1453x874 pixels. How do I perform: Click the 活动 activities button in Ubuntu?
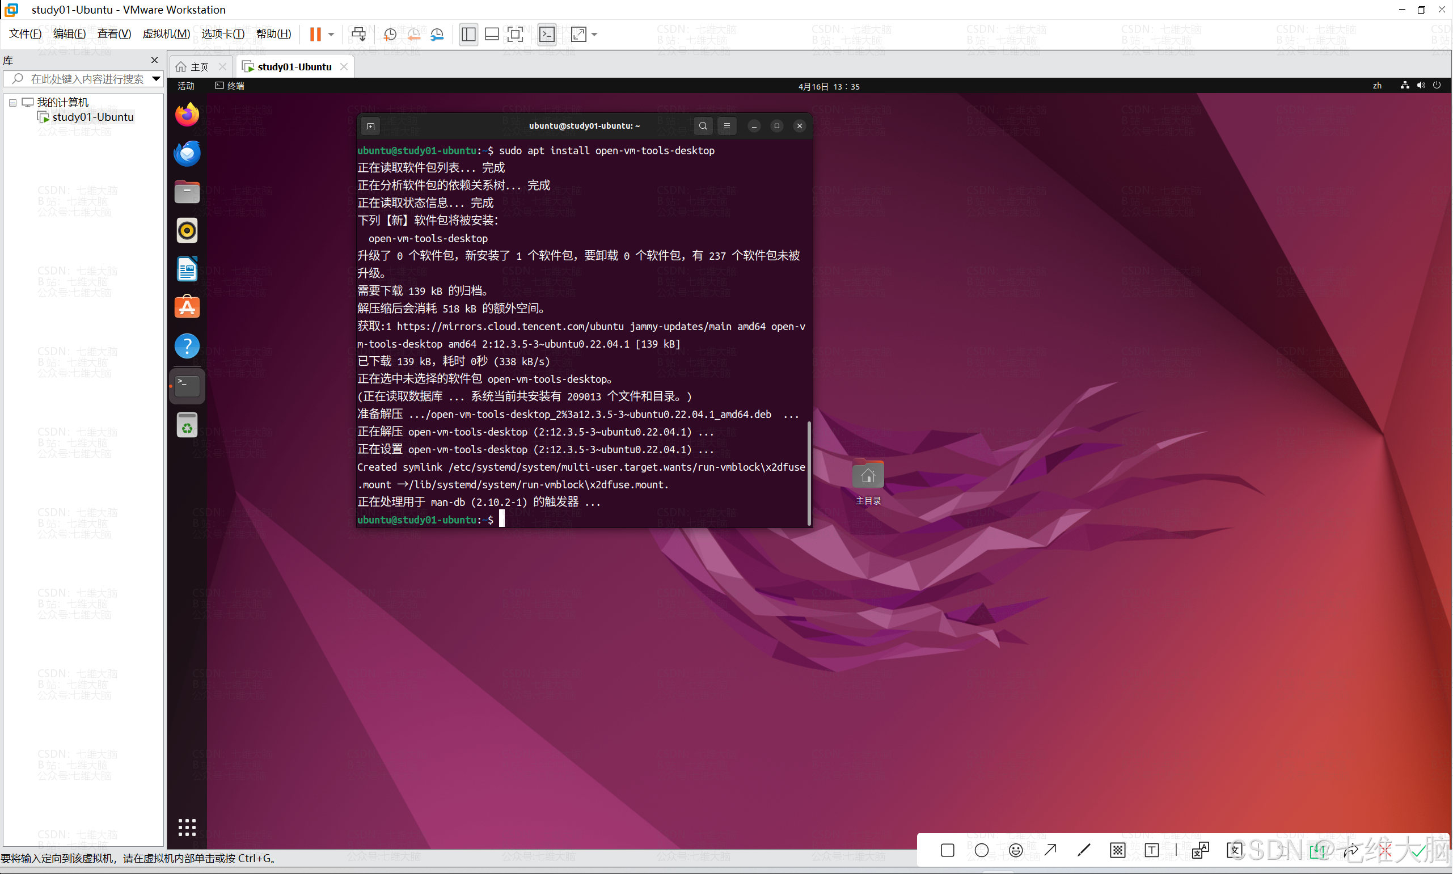coord(186,86)
